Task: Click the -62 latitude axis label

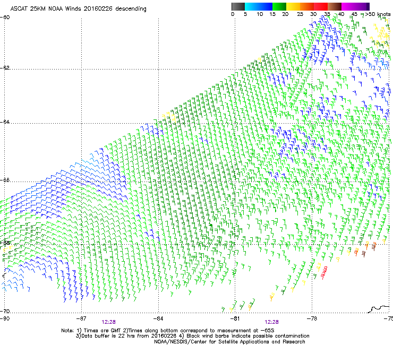Action: [x=5, y=68]
